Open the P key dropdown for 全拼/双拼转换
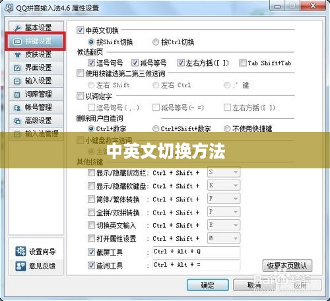 pyautogui.click(x=224, y=212)
